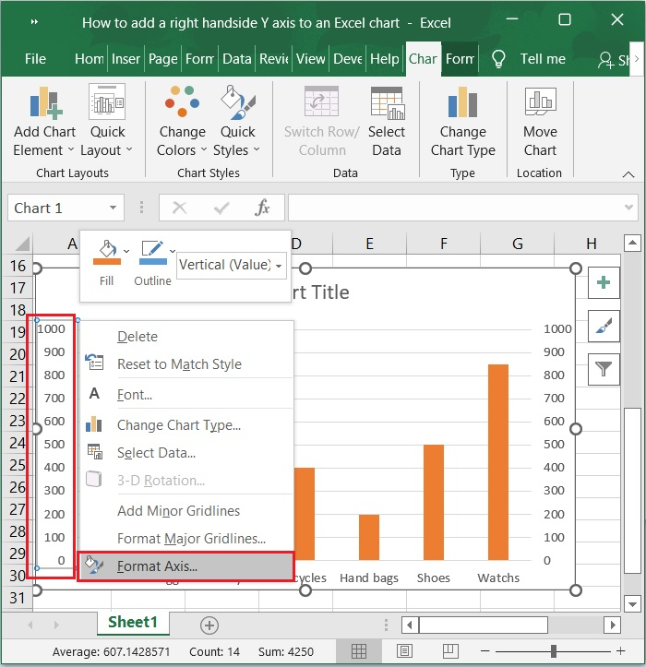Click horizontal scrollbar right arrow
Viewport: 646px width, 667px height.
point(613,625)
